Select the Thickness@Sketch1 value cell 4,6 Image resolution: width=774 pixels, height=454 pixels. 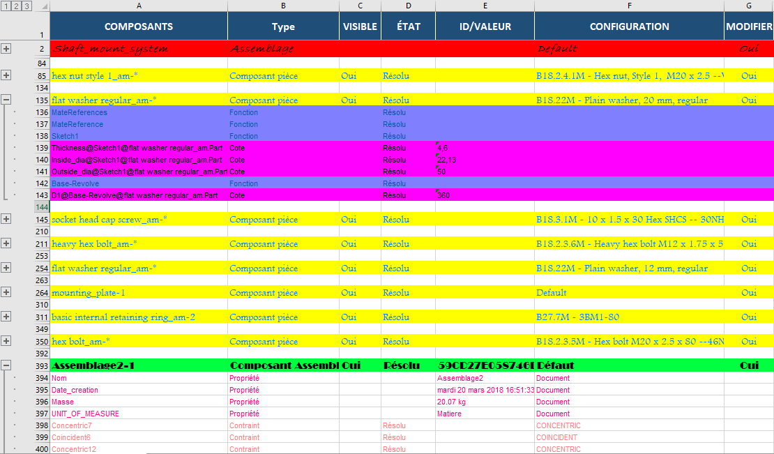(x=485, y=148)
